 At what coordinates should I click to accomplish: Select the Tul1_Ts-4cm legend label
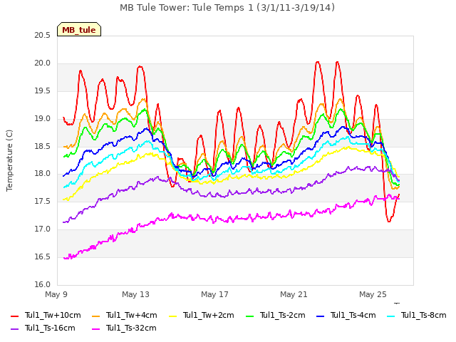click(353, 315)
